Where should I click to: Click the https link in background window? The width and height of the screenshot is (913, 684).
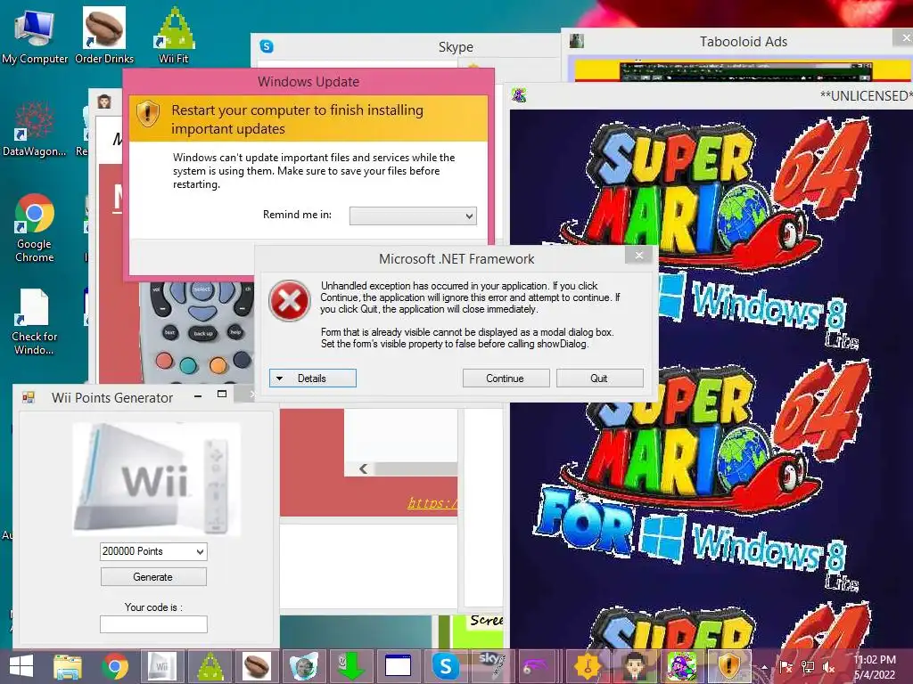tap(432, 503)
